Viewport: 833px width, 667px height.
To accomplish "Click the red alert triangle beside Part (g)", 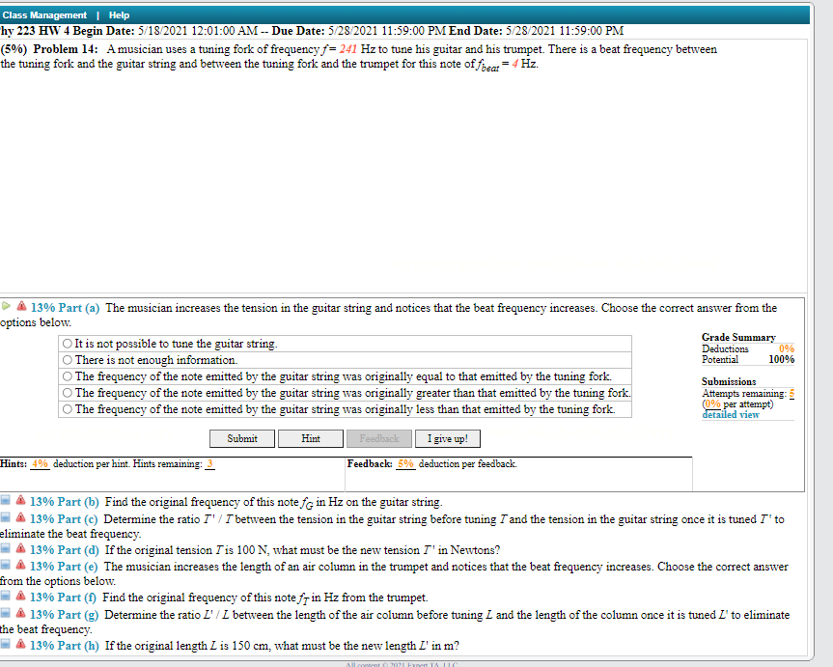I will pyautogui.click(x=20, y=614).
